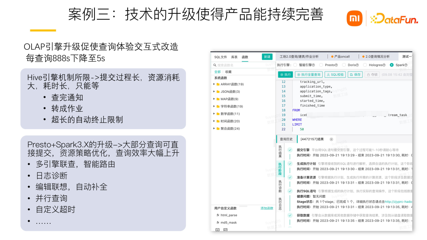Switch to the SQL文件 tab
This screenshot has width=427, height=240.
tap(221, 57)
